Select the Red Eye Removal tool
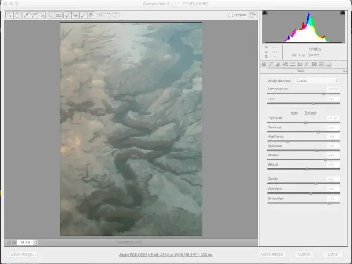352x264 pixels. point(75,15)
